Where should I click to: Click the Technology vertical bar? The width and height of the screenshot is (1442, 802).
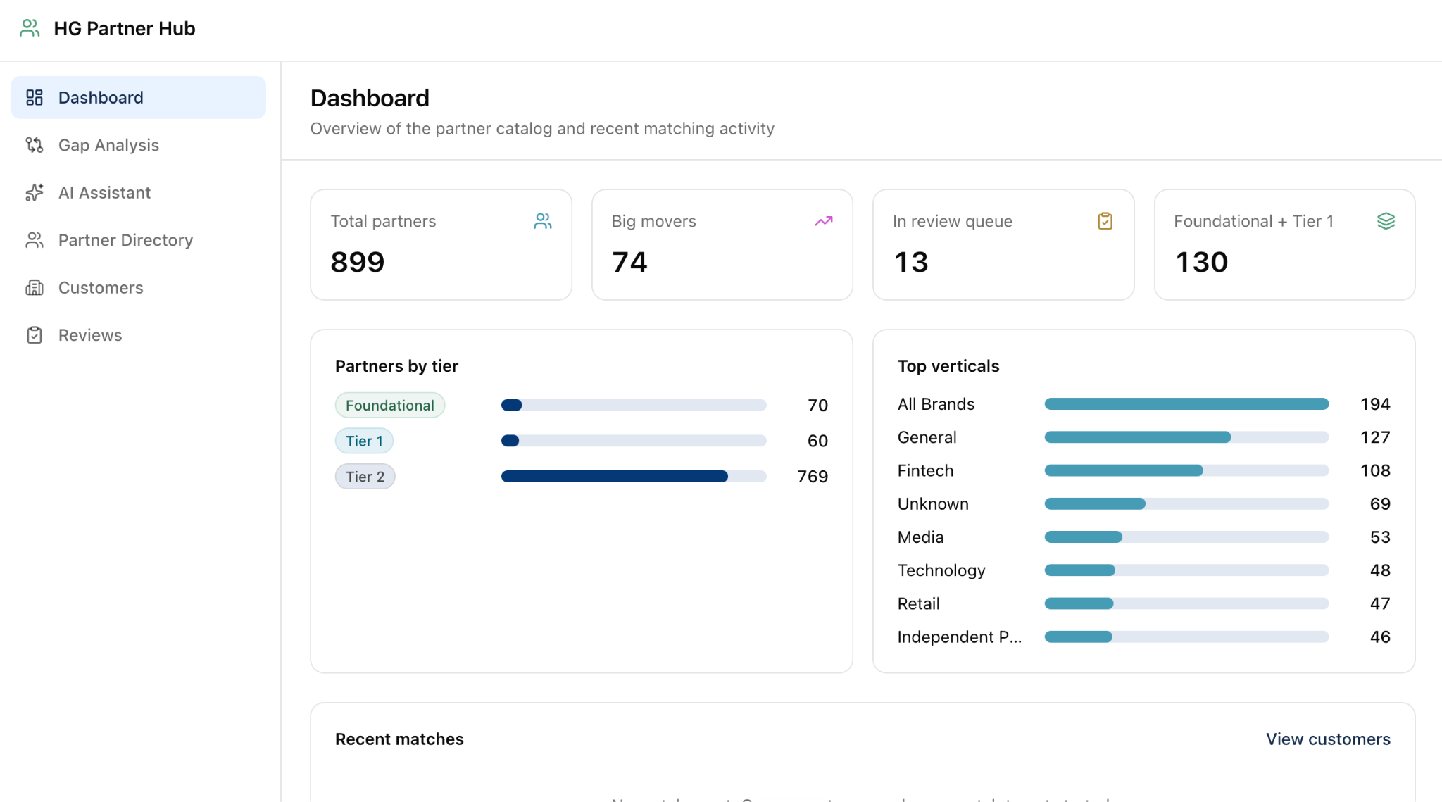click(x=1186, y=570)
